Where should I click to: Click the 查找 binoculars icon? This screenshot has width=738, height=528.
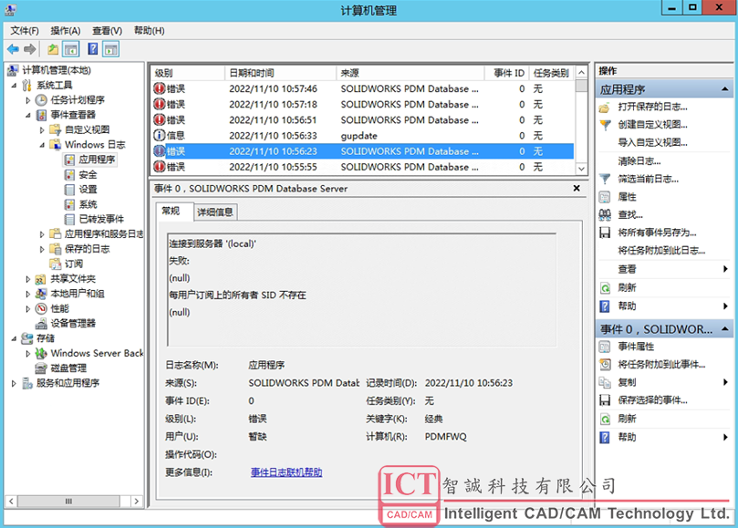pyautogui.click(x=605, y=214)
